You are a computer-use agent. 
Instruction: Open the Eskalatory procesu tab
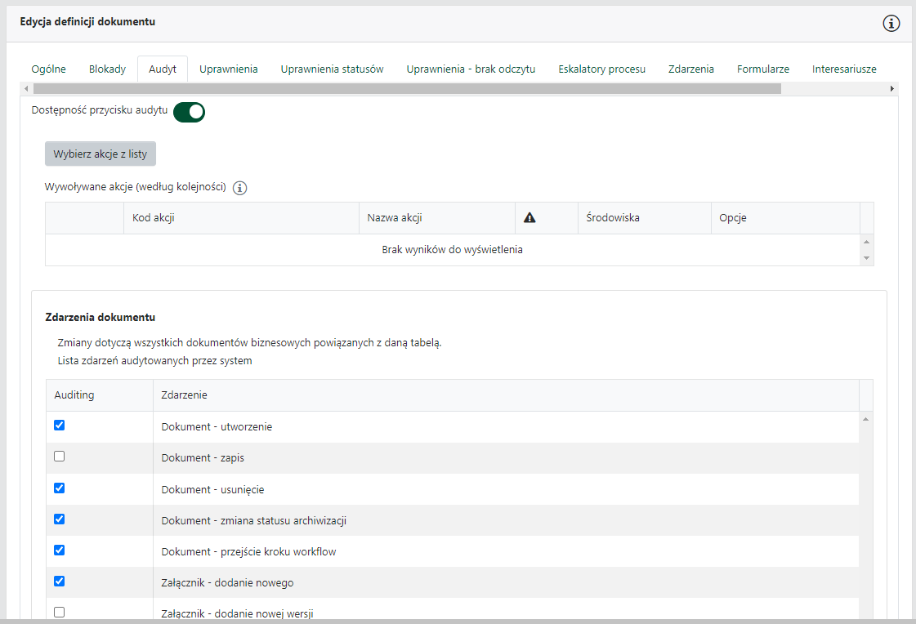tap(601, 69)
